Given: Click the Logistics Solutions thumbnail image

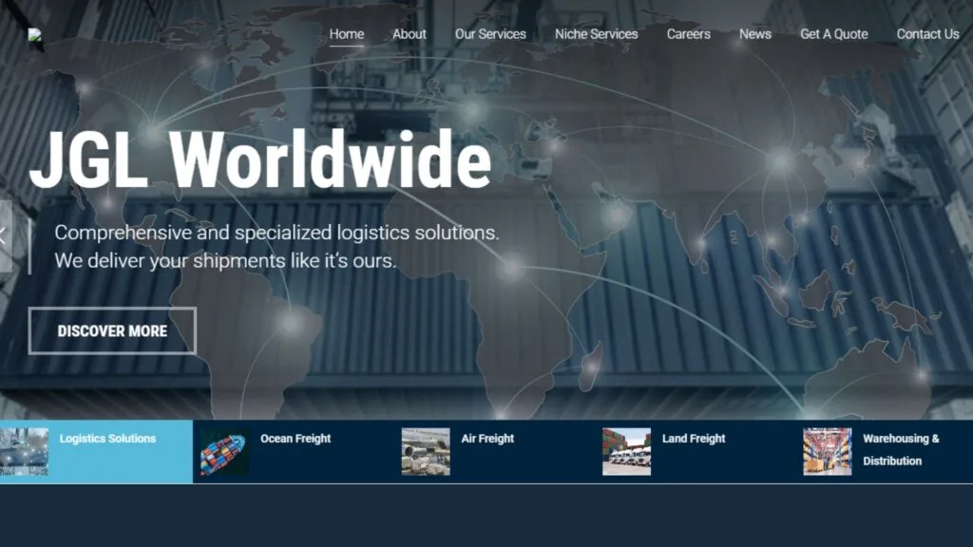Looking at the screenshot, I should pyautogui.click(x=27, y=453).
